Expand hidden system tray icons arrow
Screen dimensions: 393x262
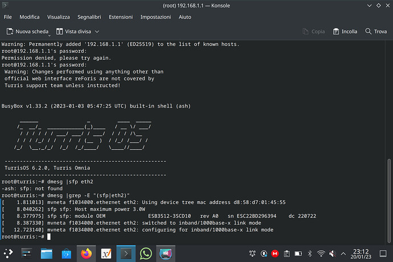point(343,253)
